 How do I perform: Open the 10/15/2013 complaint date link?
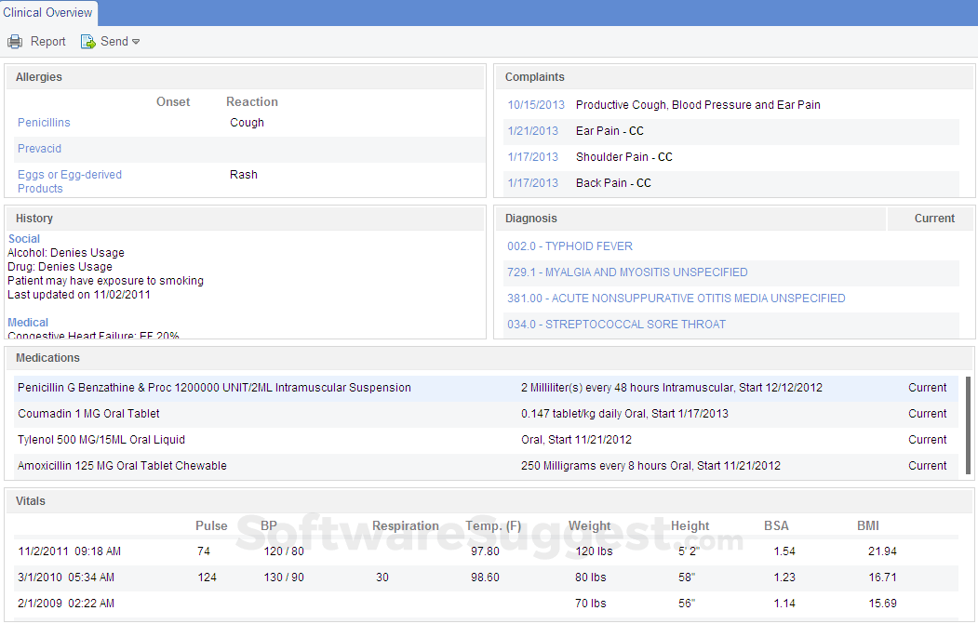(536, 105)
